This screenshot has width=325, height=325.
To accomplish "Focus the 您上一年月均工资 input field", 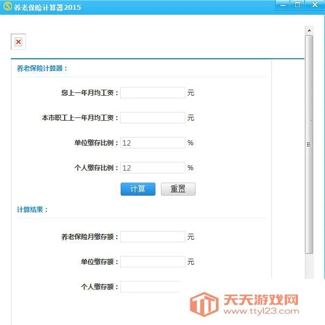I will click(153, 92).
